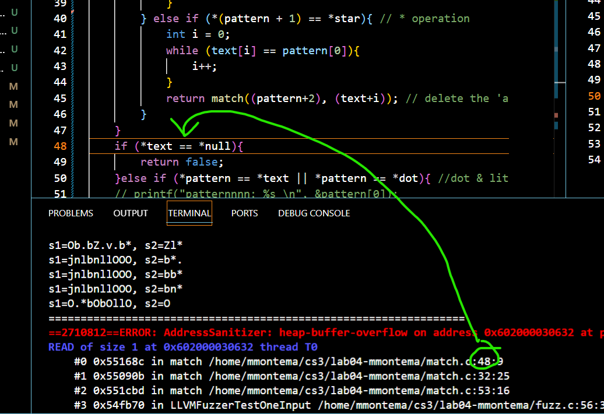Open the DEBUG CONSOLE tab
The image size is (604, 414).
point(314,213)
